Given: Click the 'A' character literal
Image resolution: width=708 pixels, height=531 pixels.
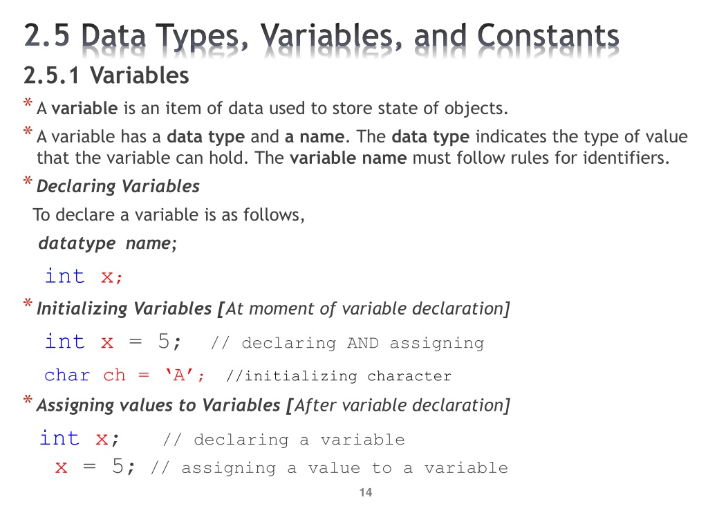Looking at the screenshot, I should point(179,375).
